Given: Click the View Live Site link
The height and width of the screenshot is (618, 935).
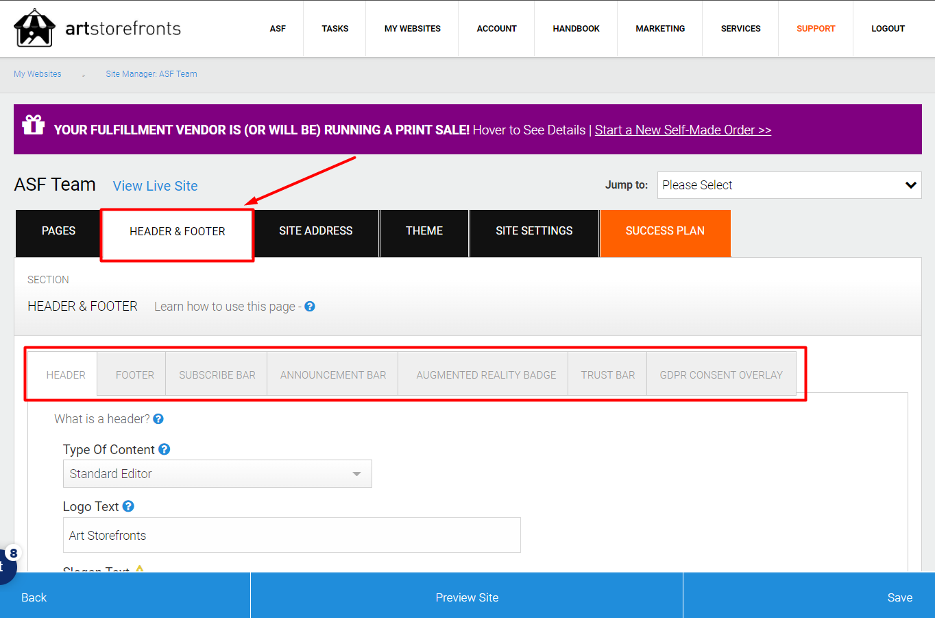Looking at the screenshot, I should [156, 186].
